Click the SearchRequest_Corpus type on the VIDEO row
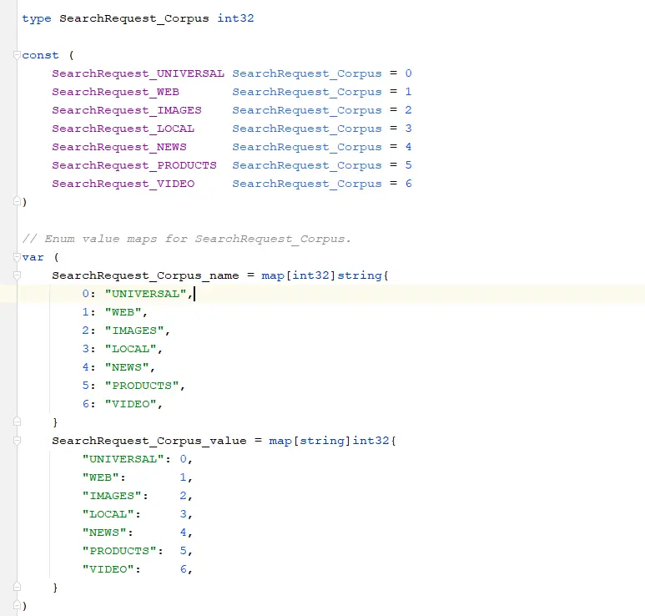 (x=307, y=184)
